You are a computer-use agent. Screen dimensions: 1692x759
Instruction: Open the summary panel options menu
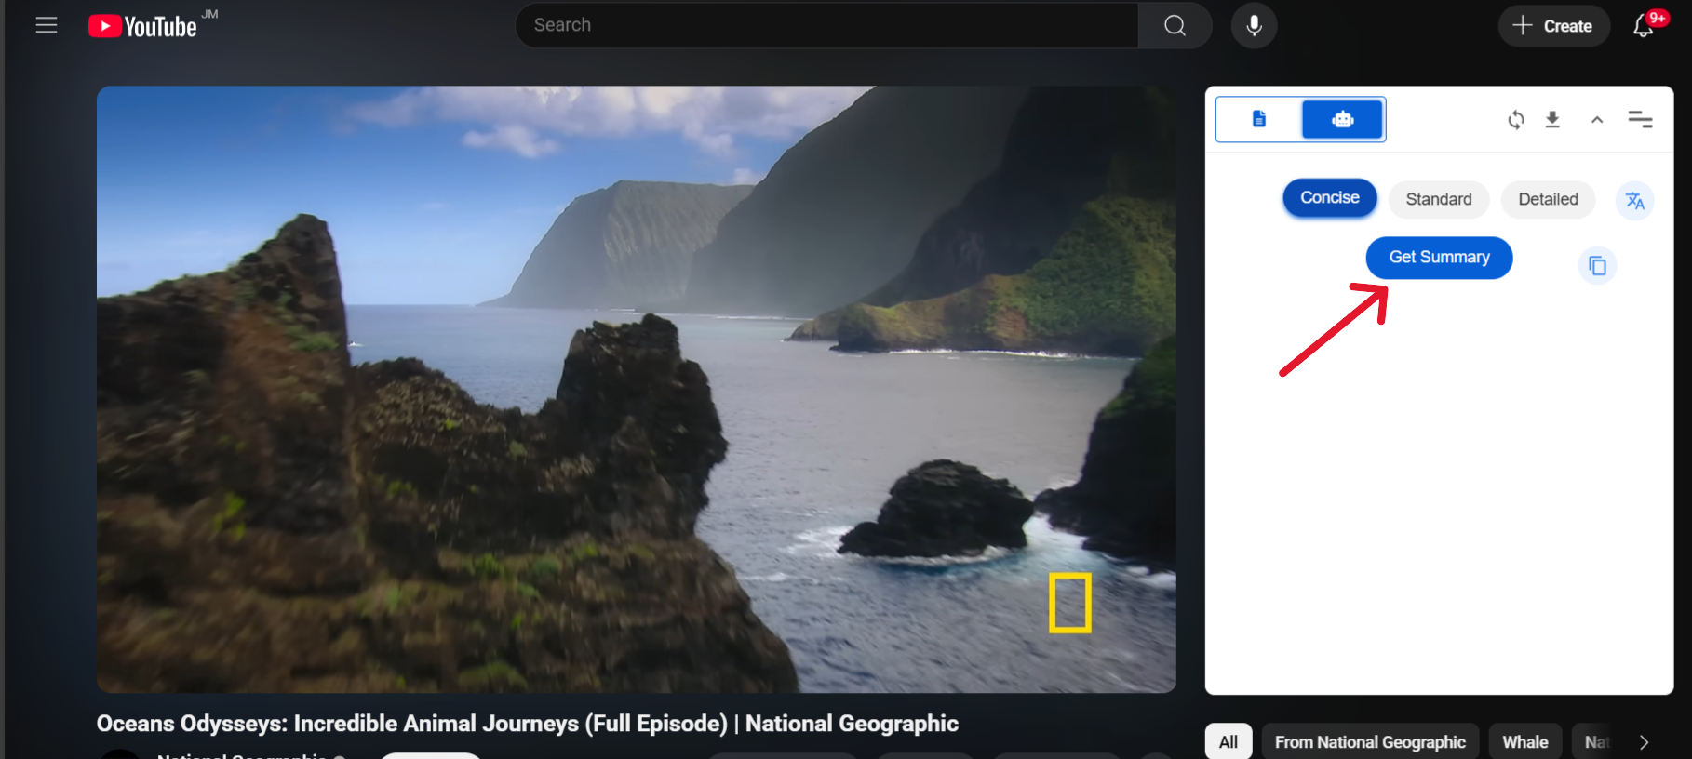click(1640, 119)
